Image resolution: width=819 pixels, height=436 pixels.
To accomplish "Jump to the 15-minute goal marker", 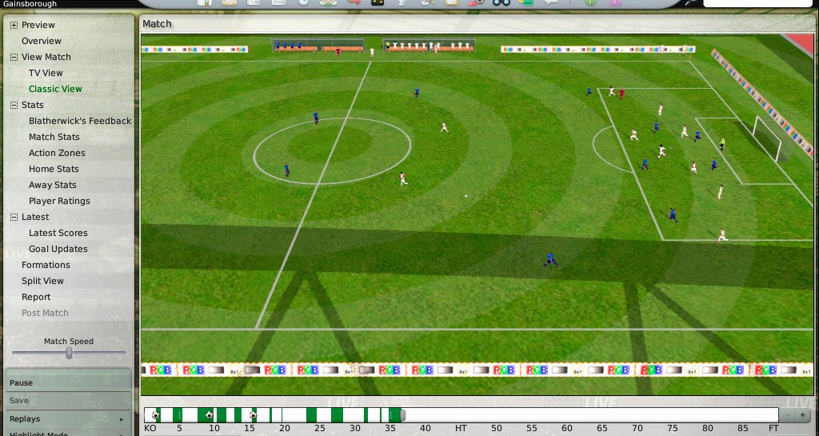I will point(253,416).
